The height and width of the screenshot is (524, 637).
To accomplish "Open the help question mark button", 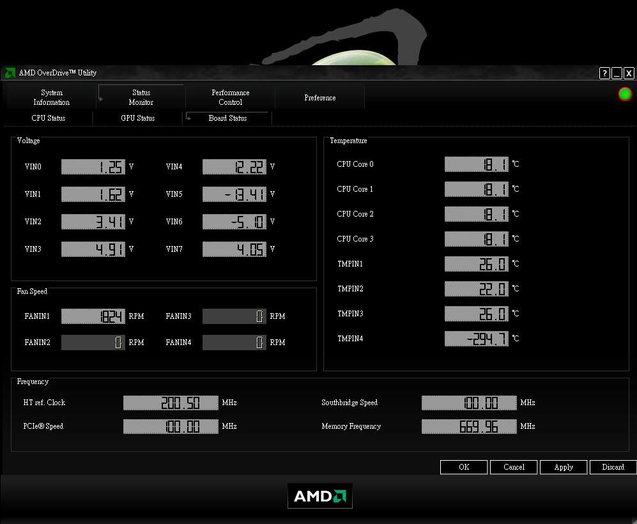I will [x=604, y=73].
